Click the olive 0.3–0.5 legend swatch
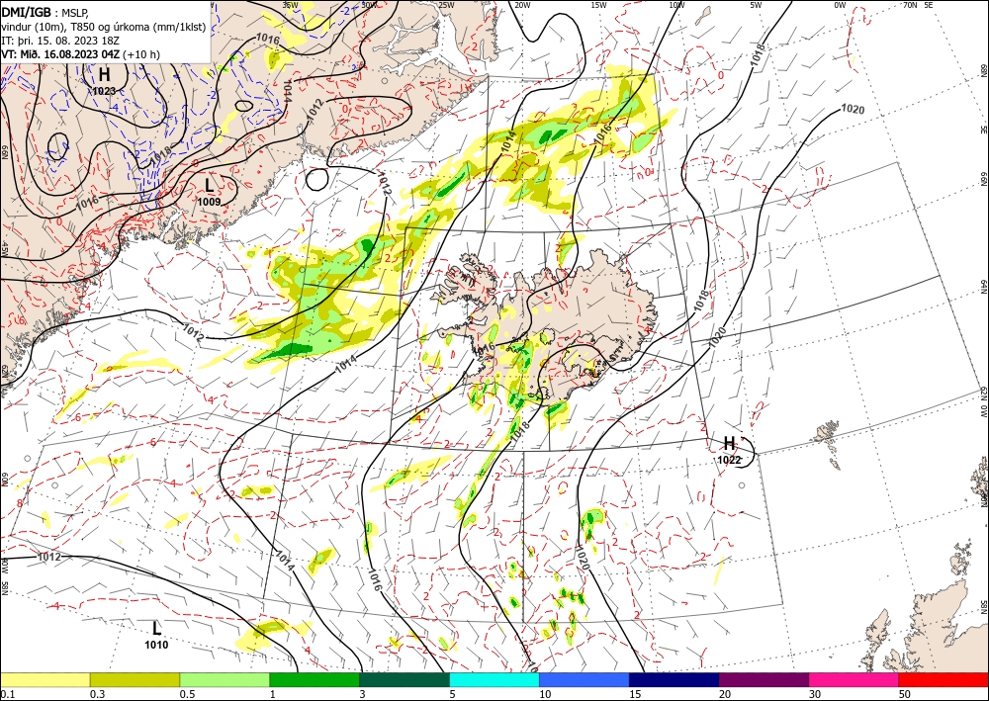Image resolution: width=989 pixels, height=701 pixels. coord(135,679)
